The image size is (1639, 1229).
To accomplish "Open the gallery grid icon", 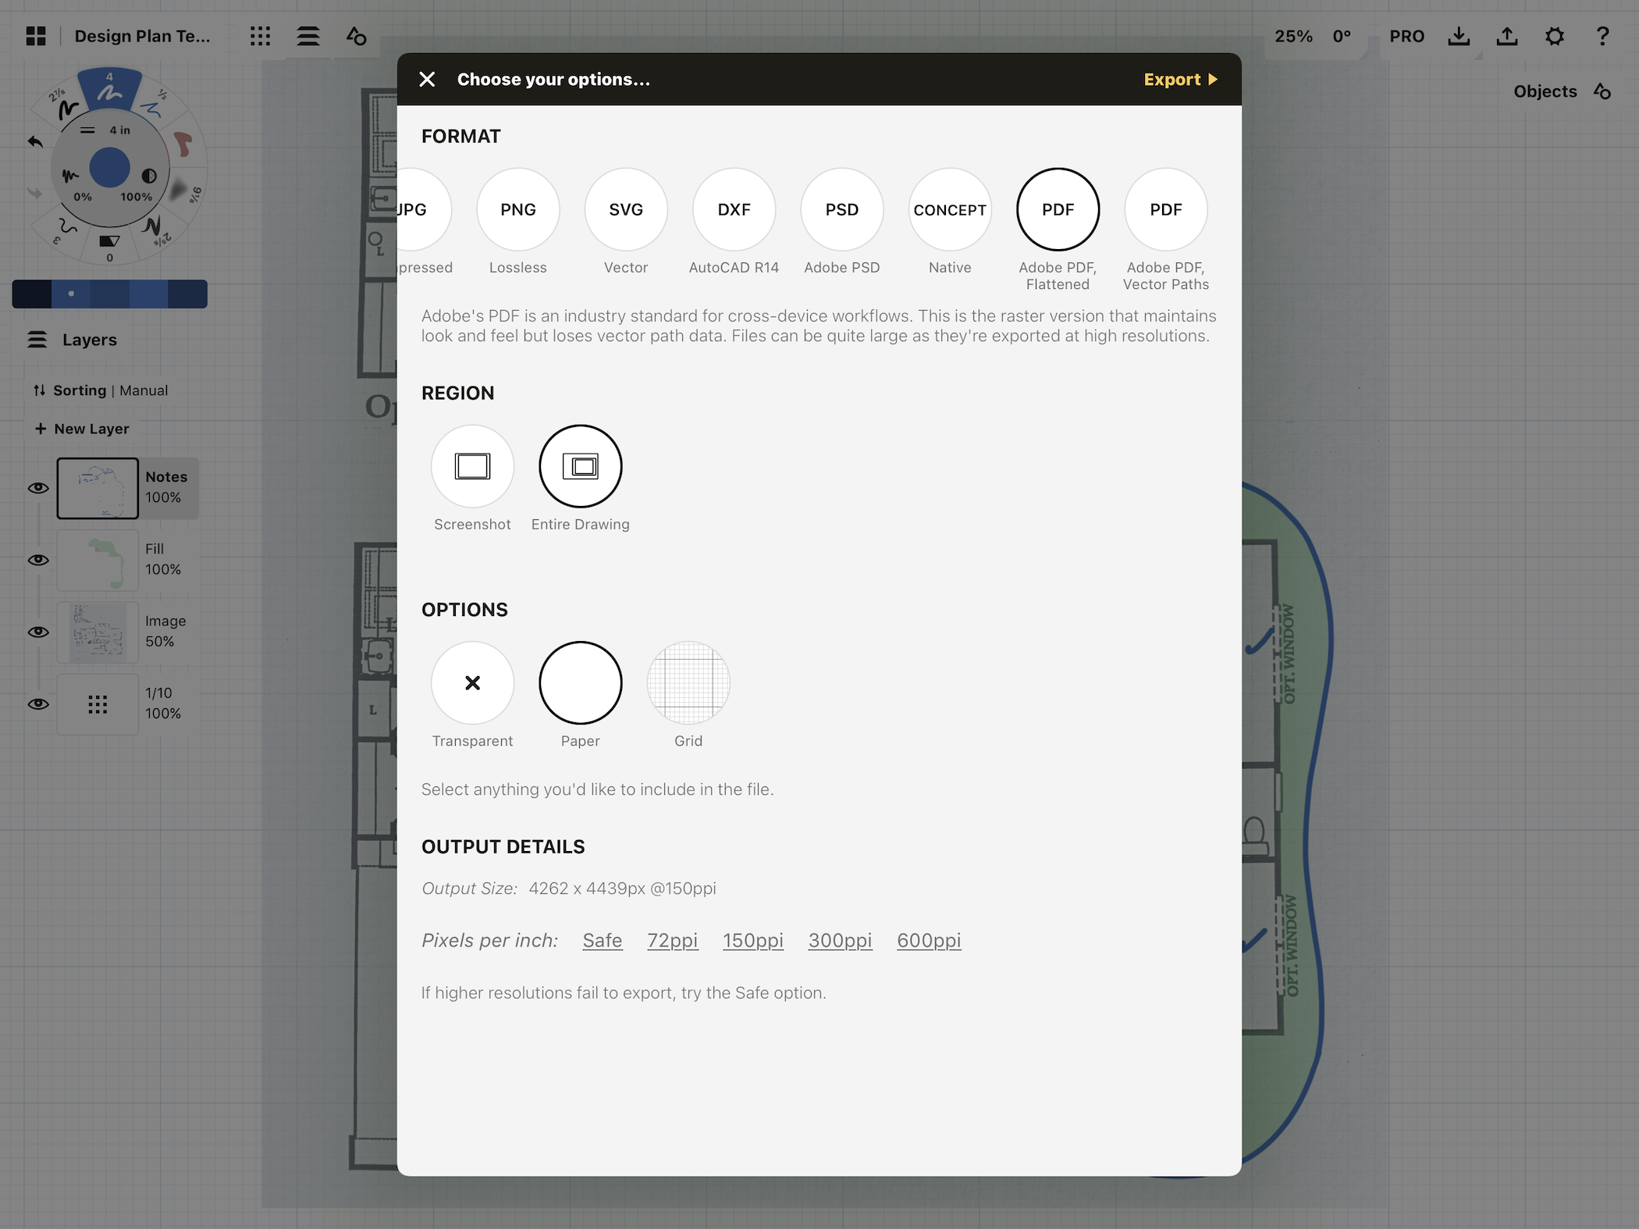I will (36, 36).
